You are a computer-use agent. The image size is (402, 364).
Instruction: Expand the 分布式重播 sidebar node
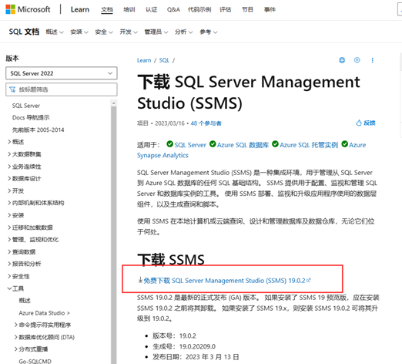(31, 349)
